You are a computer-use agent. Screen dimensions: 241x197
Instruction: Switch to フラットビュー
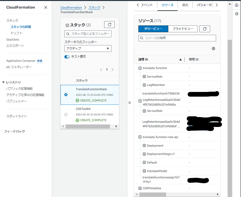(183, 29)
